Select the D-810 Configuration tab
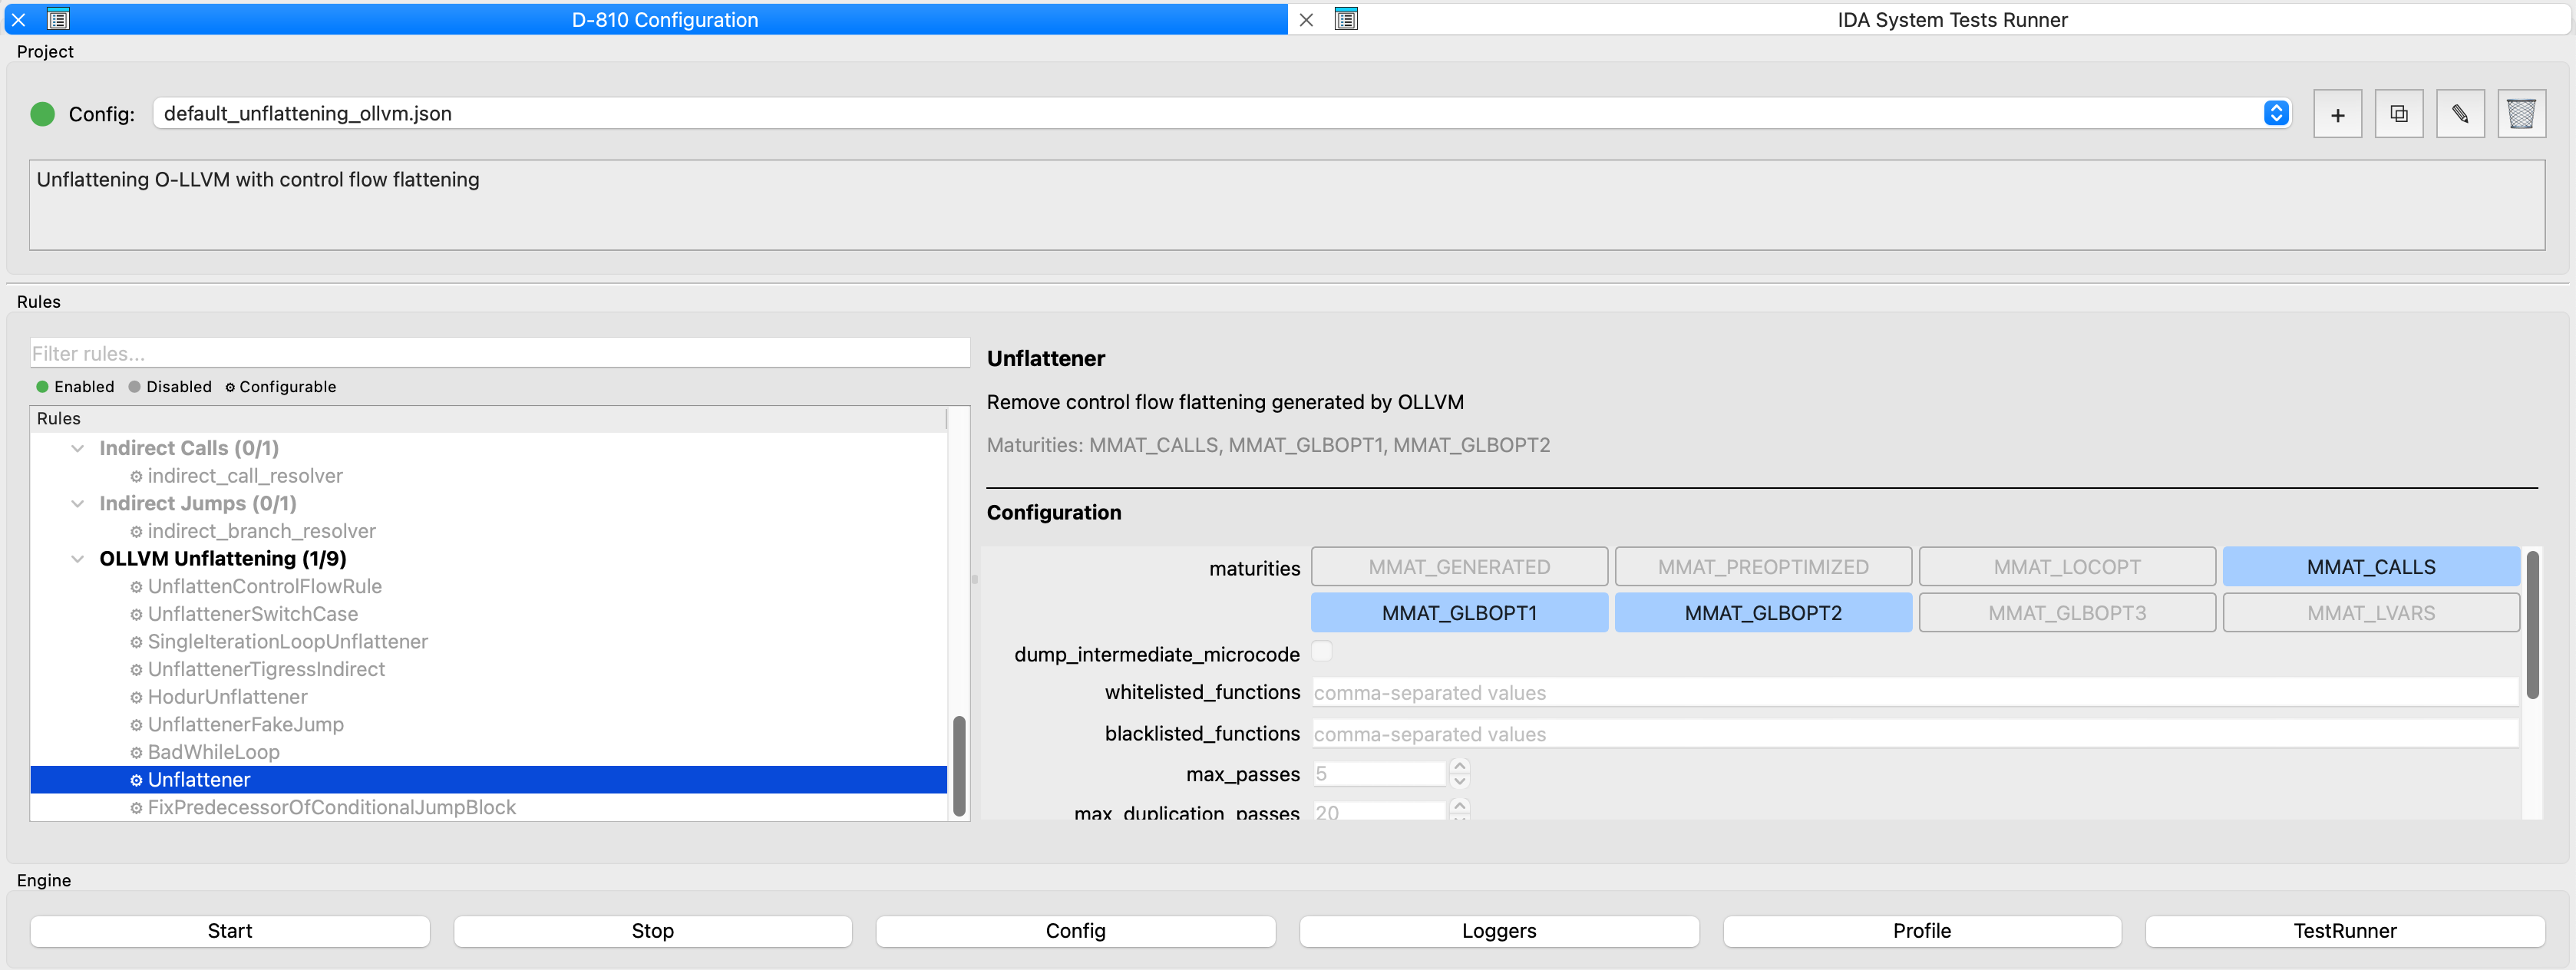The image size is (2576, 970). point(665,19)
